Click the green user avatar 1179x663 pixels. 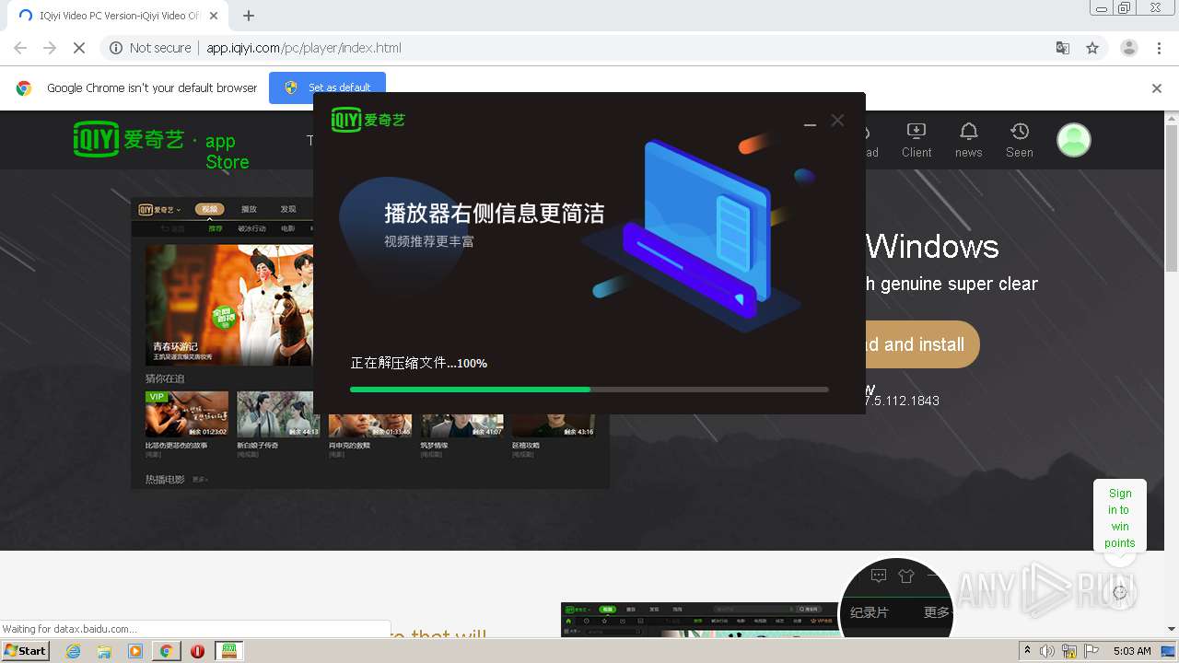[x=1073, y=140]
